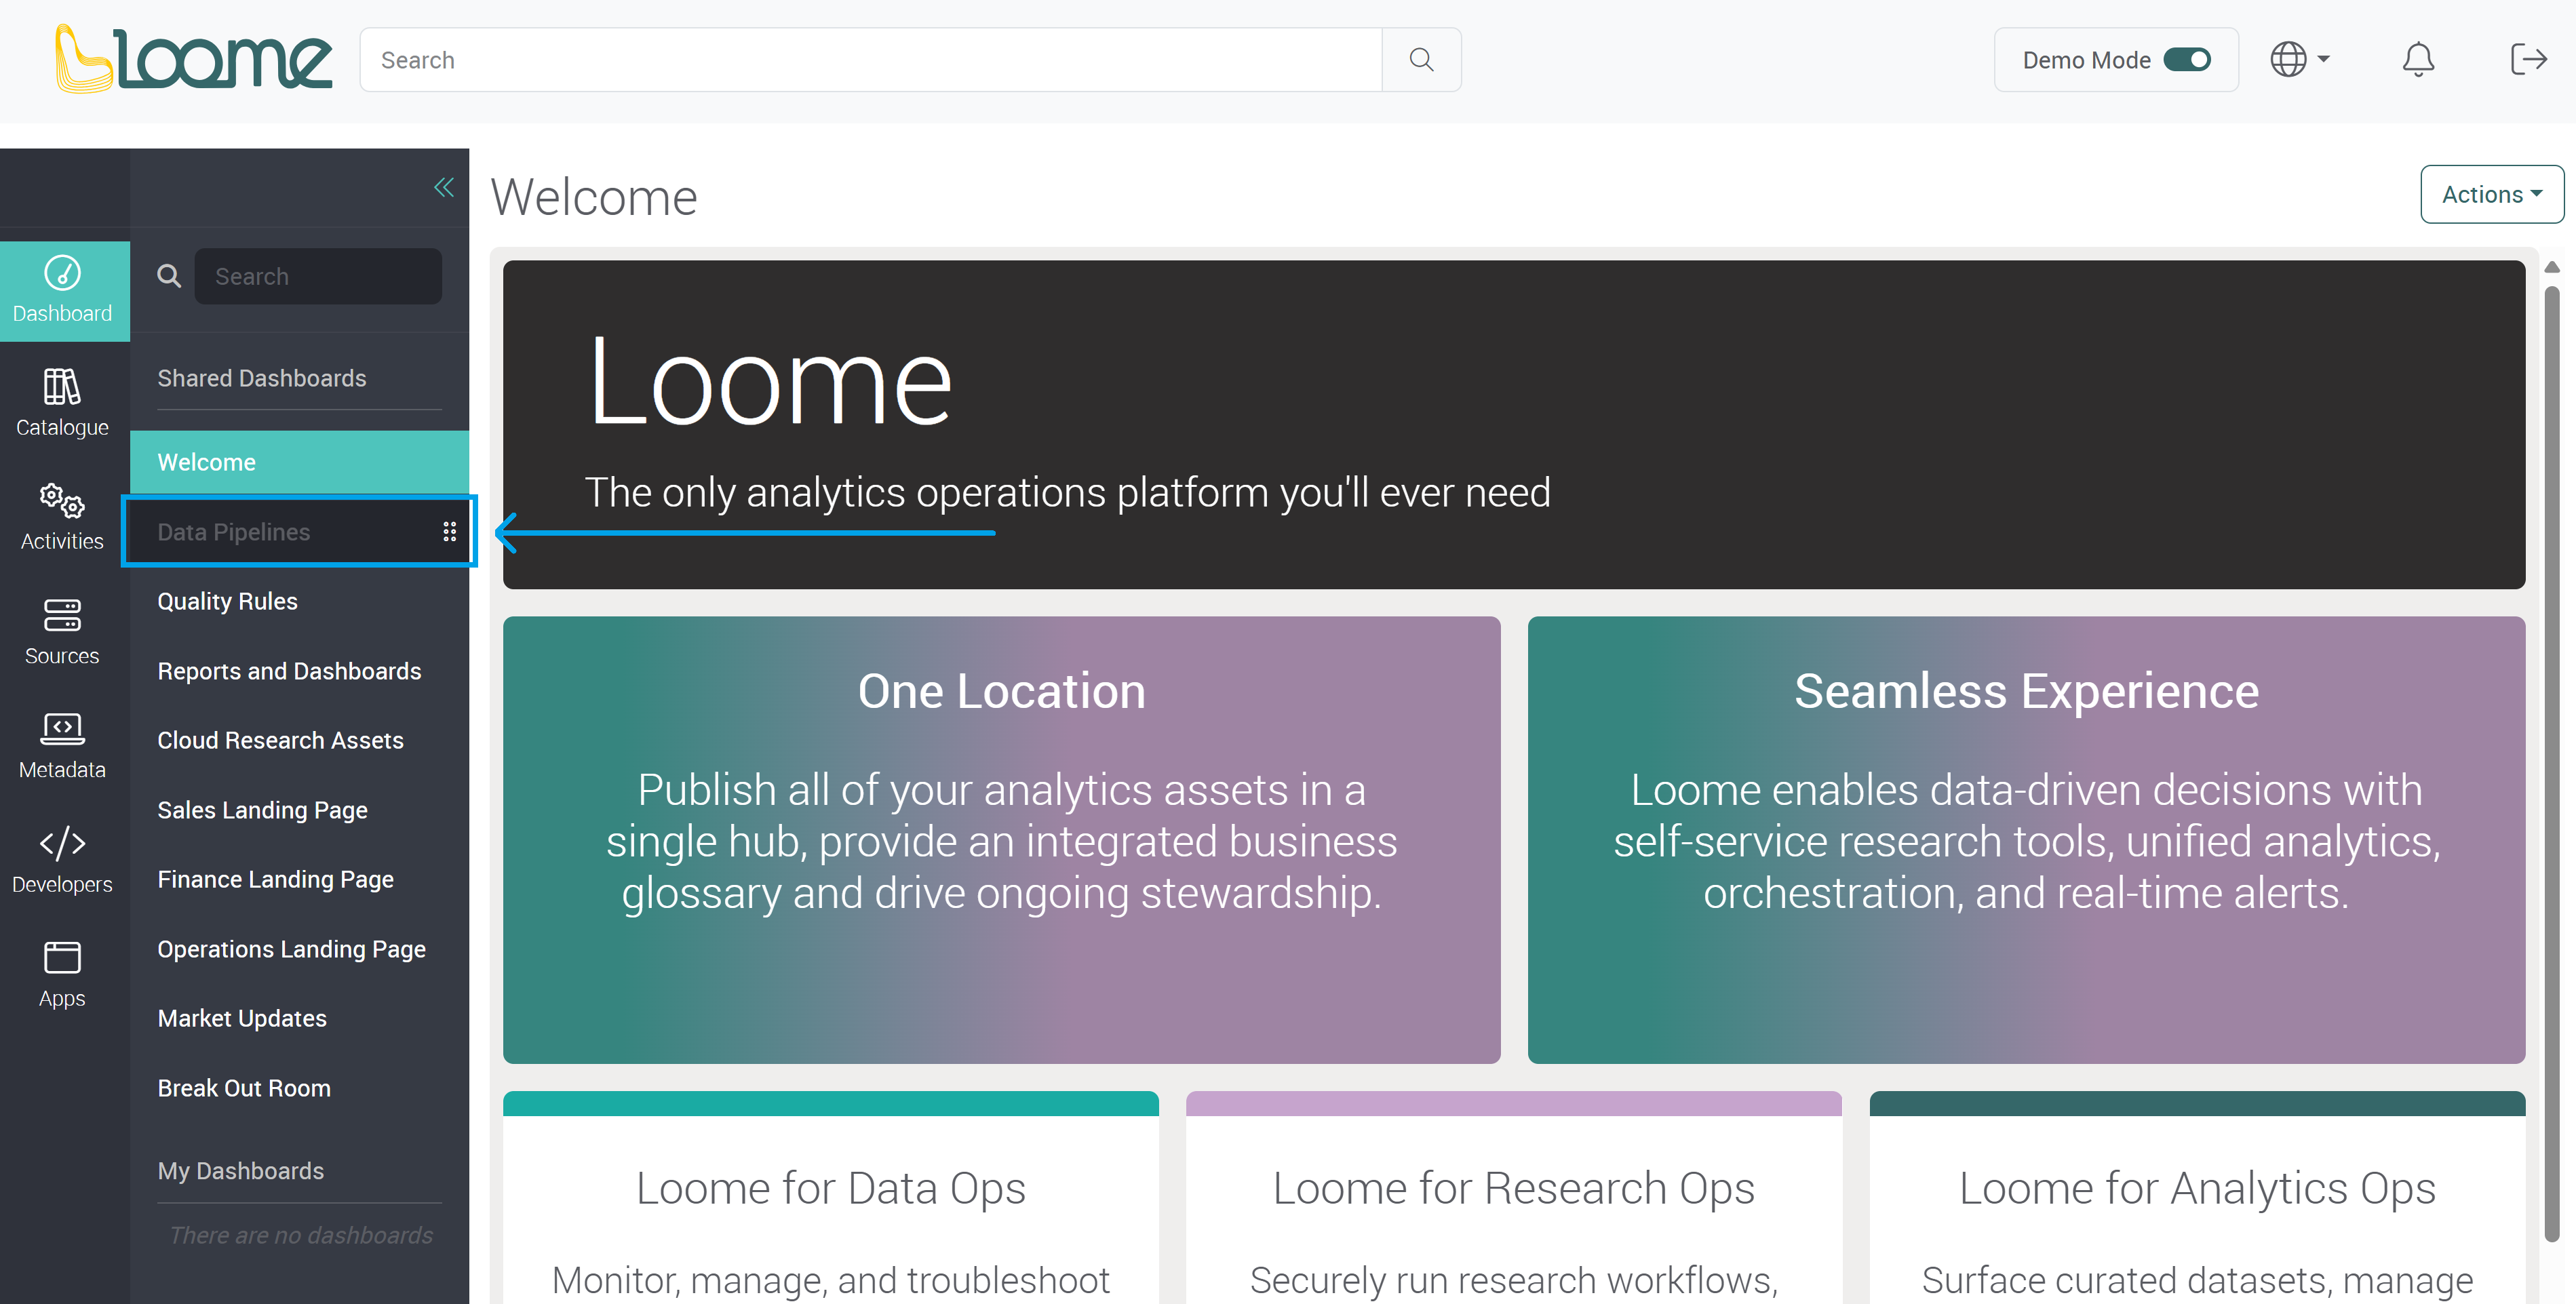
Task: Click the Welcome page title
Action: point(594,197)
